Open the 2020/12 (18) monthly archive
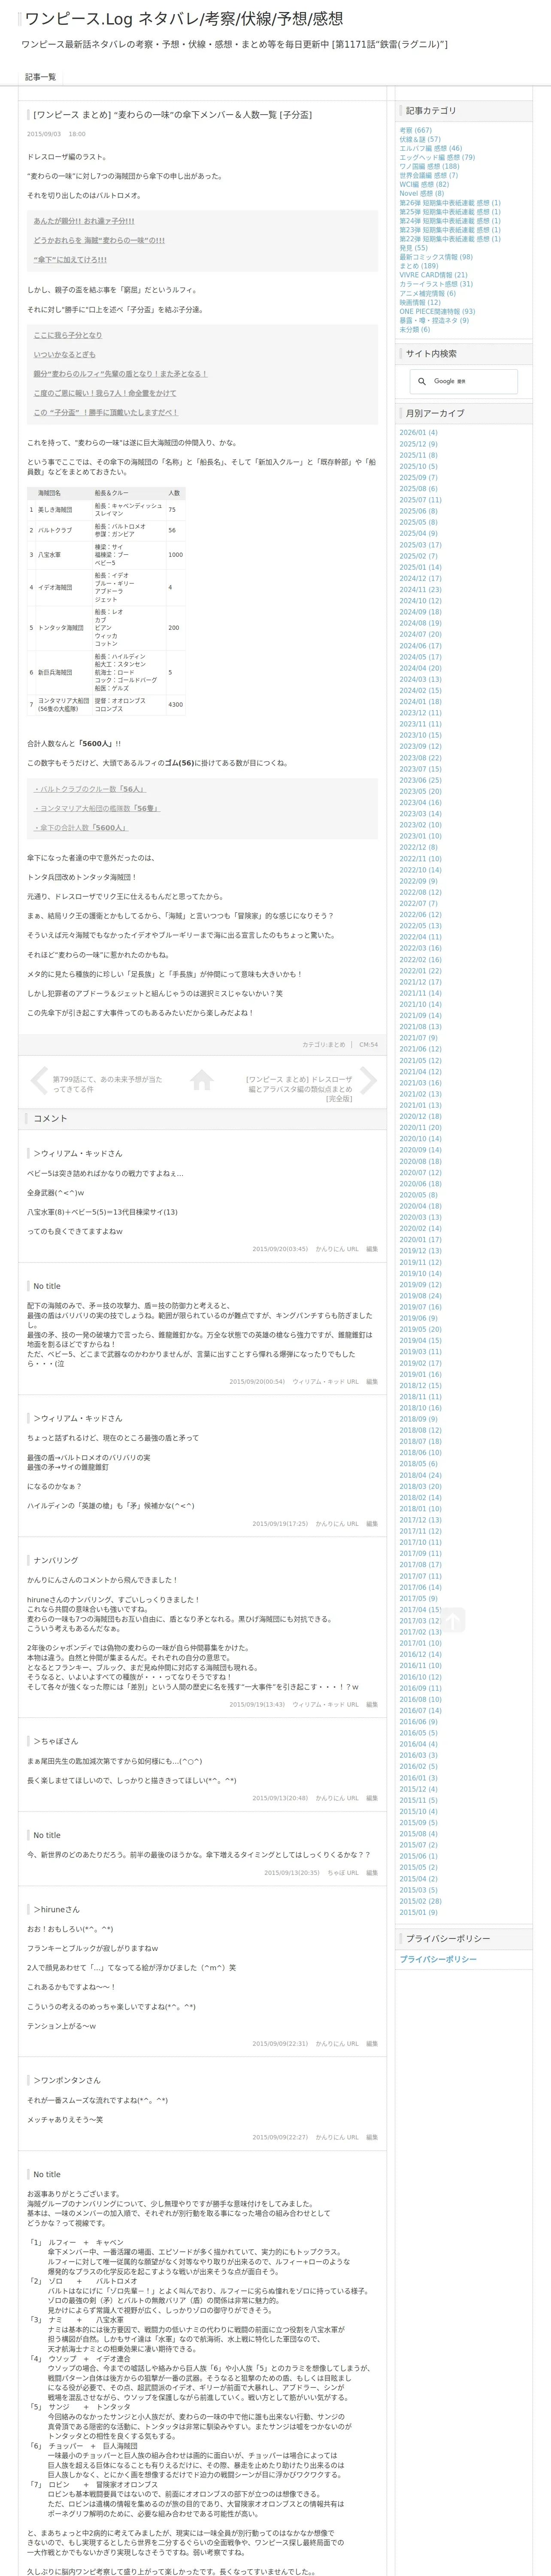Image resolution: width=551 pixels, height=2576 pixels. [x=420, y=1116]
